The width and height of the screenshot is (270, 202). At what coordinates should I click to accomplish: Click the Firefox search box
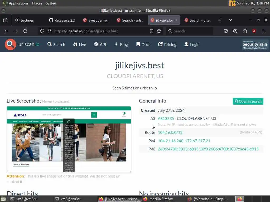189,31
